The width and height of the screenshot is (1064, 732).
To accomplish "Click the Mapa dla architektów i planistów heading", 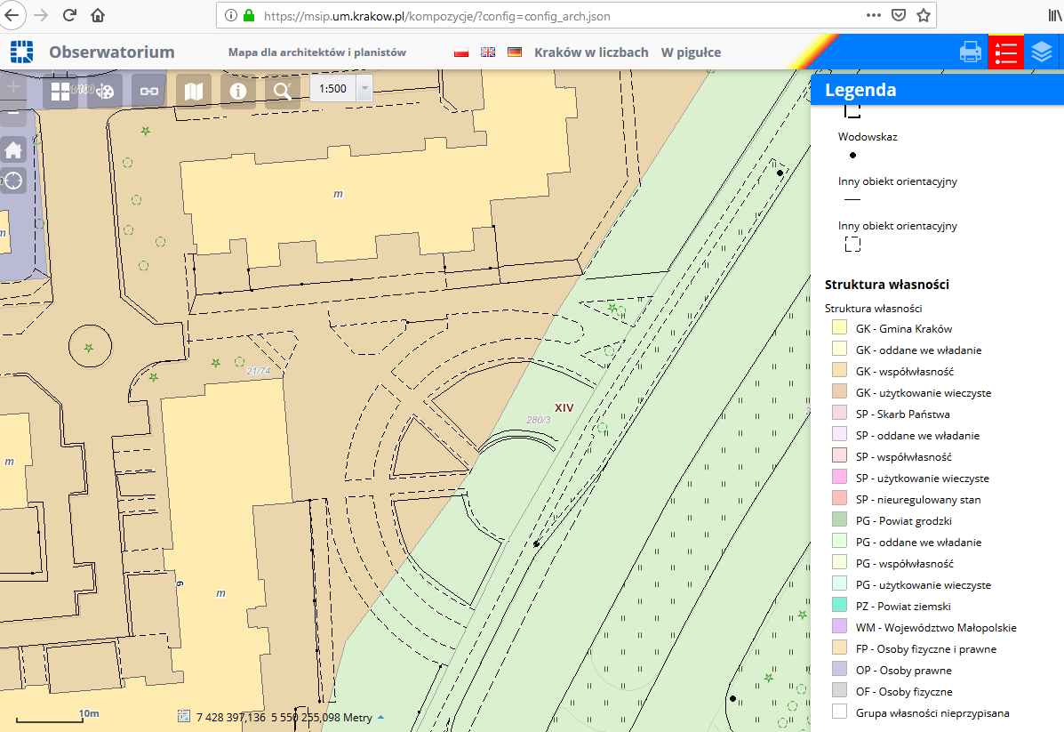I will tap(317, 52).
